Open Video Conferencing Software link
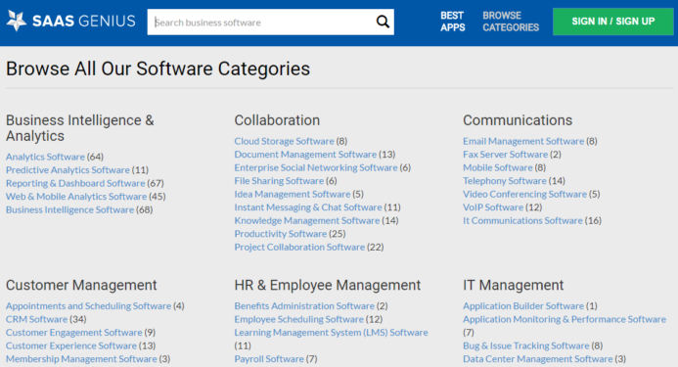 525,195
